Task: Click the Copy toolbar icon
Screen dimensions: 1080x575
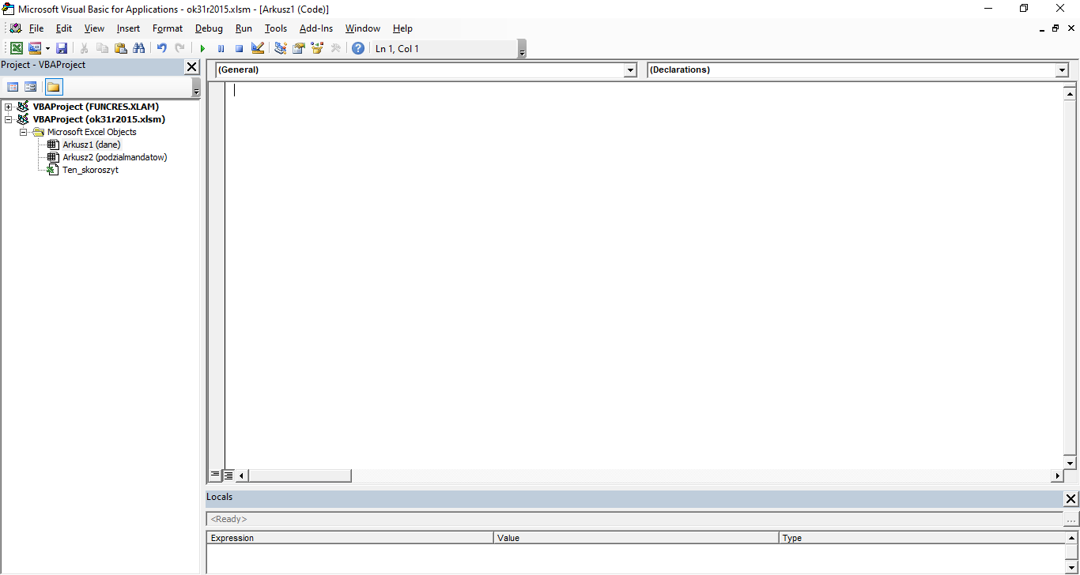Action: [x=102, y=48]
